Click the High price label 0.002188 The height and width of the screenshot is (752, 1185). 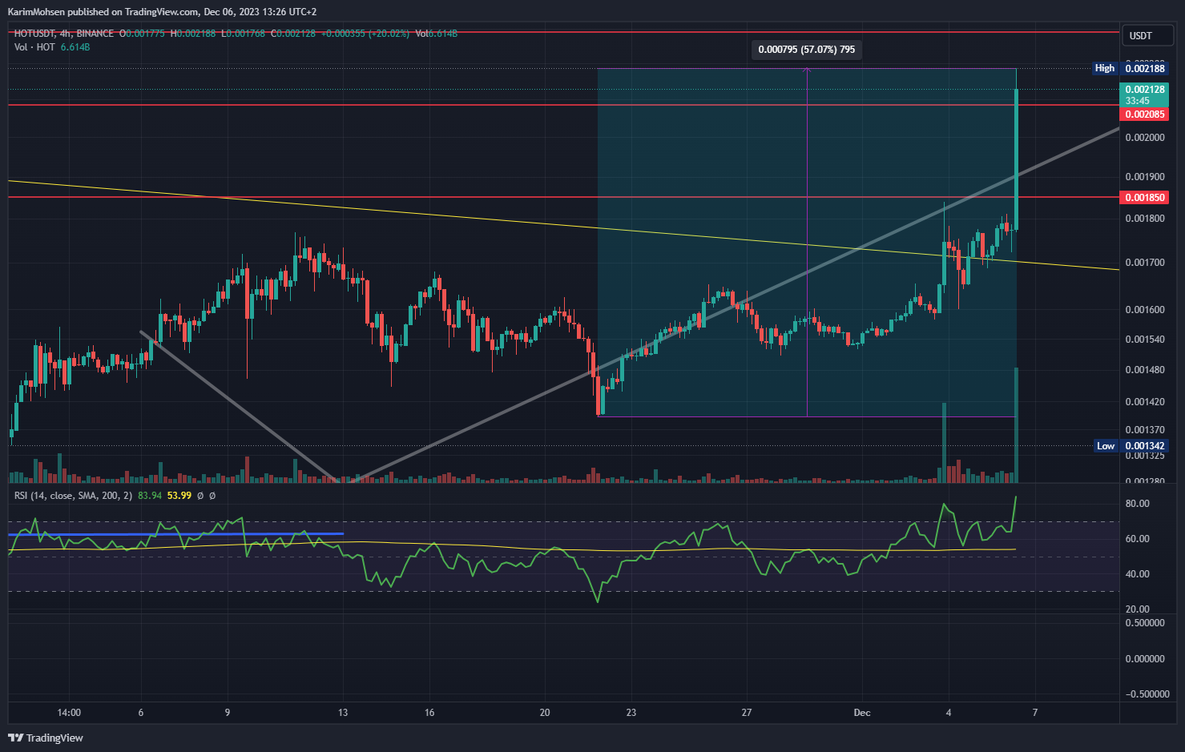pyautogui.click(x=1145, y=69)
